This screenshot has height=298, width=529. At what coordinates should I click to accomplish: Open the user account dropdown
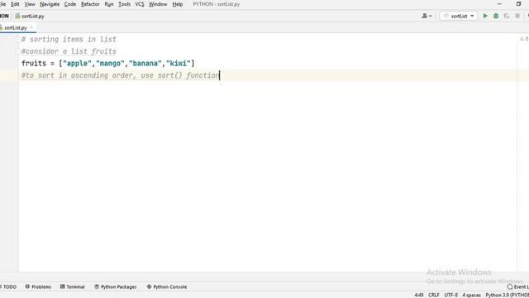coord(427,16)
